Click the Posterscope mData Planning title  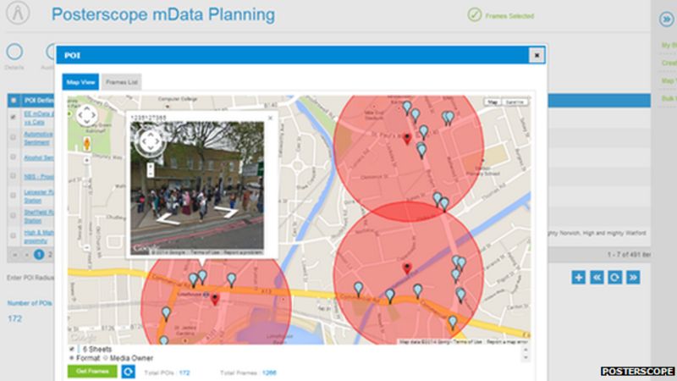pos(163,14)
